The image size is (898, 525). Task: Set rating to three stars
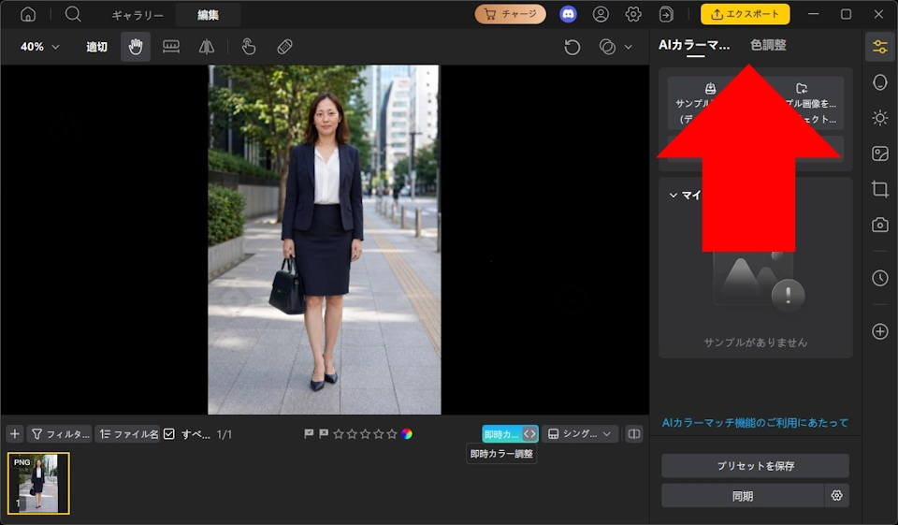click(x=366, y=434)
